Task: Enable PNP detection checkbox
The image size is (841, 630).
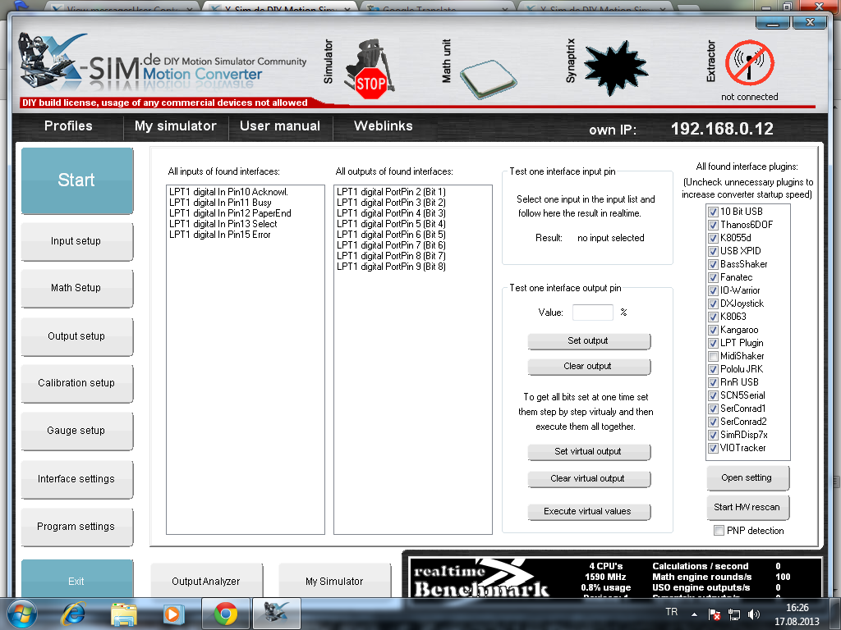Action: (719, 531)
